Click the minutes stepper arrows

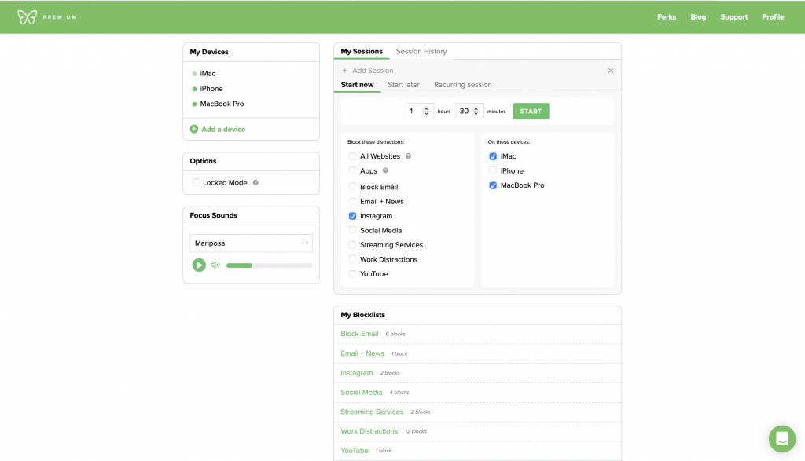pyautogui.click(x=476, y=112)
